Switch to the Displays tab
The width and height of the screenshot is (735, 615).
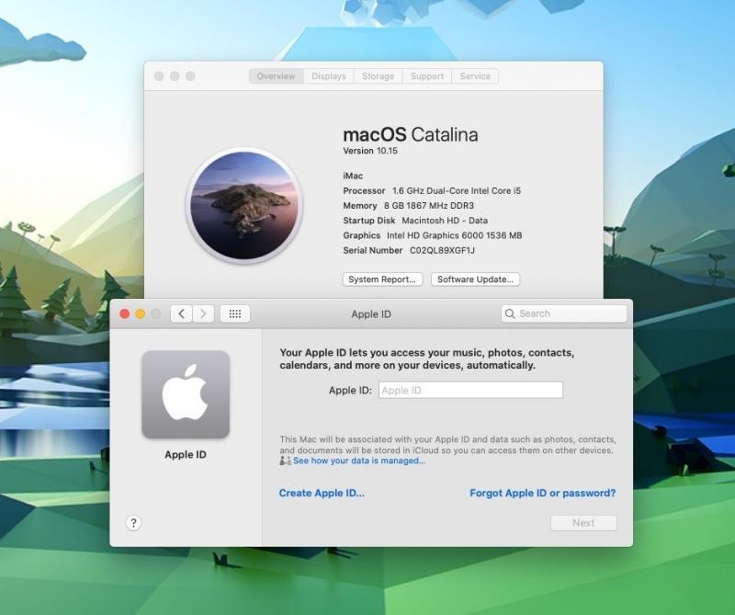329,76
